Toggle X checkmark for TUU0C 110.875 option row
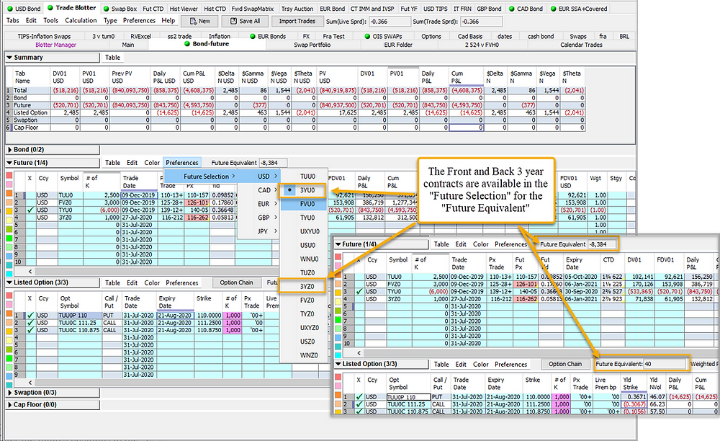This screenshot has height=441, width=720. [x=30, y=330]
